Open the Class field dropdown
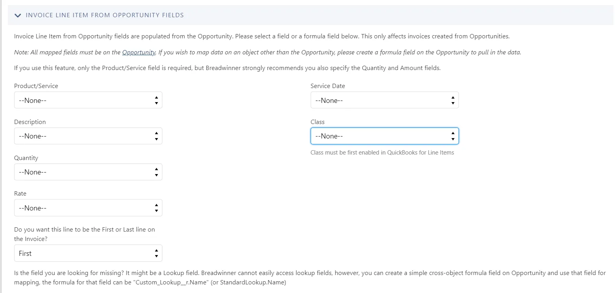 [x=385, y=136]
